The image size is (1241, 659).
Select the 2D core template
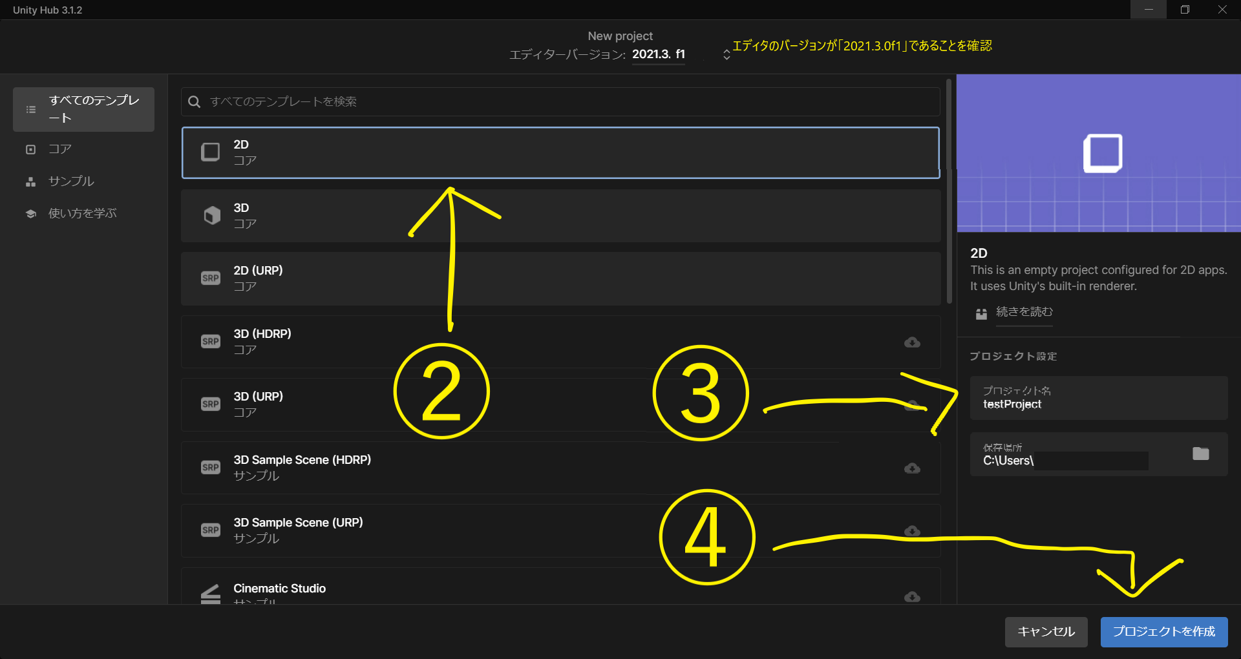click(x=560, y=152)
